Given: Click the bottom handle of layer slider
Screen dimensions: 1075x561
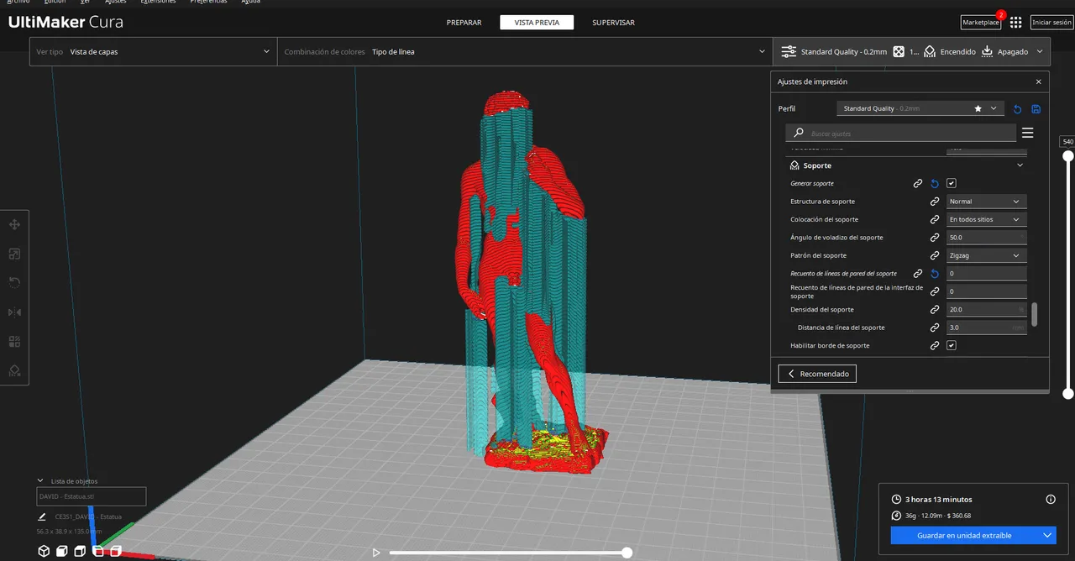Looking at the screenshot, I should 1068,393.
